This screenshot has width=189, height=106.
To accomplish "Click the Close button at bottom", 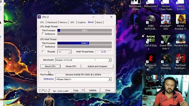I will pyautogui.click(x=107, y=90).
